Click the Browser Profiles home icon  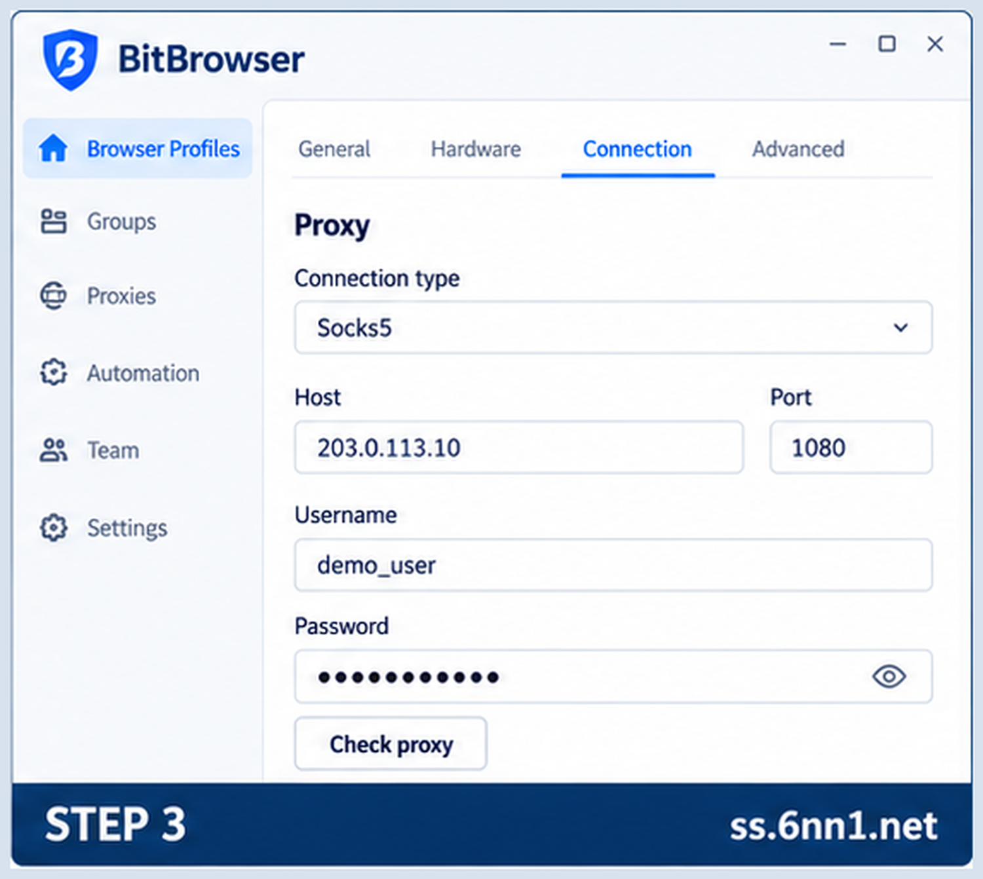[53, 148]
